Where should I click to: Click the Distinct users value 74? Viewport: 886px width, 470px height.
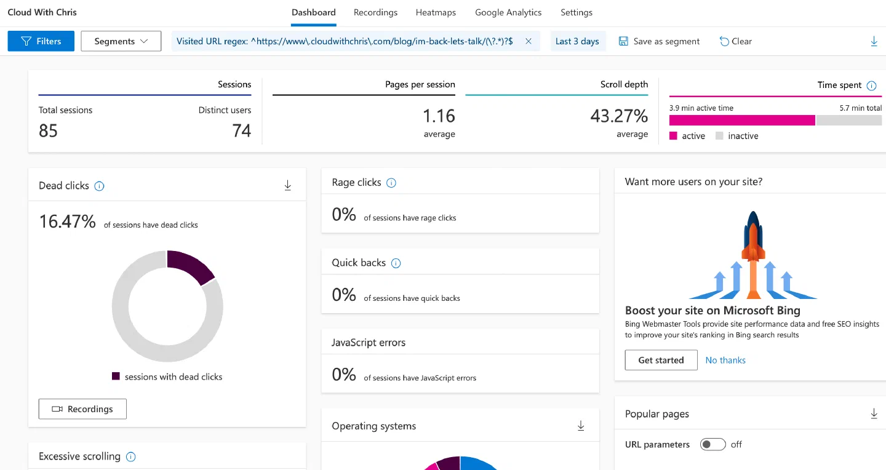242,130
